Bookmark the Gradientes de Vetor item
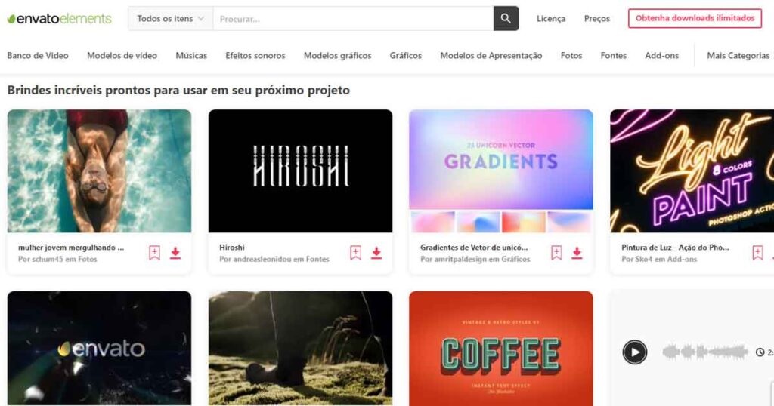This screenshot has width=774, height=406. pos(556,253)
